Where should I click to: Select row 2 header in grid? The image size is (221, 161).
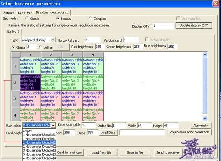[x=15, y=82]
